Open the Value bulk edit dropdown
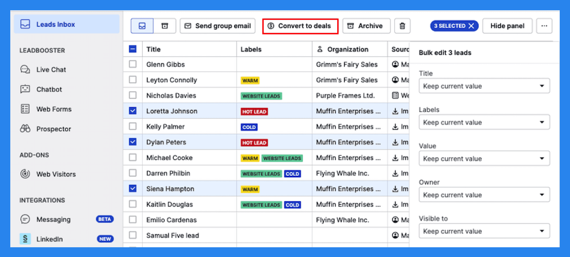Screen dimensions: 570x257 pos(484,159)
